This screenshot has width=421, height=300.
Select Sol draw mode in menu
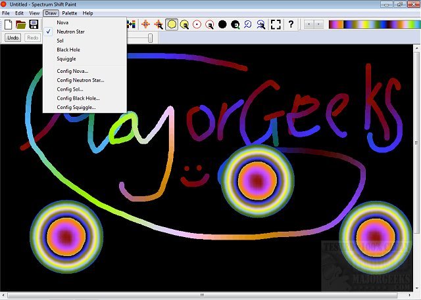pos(61,40)
